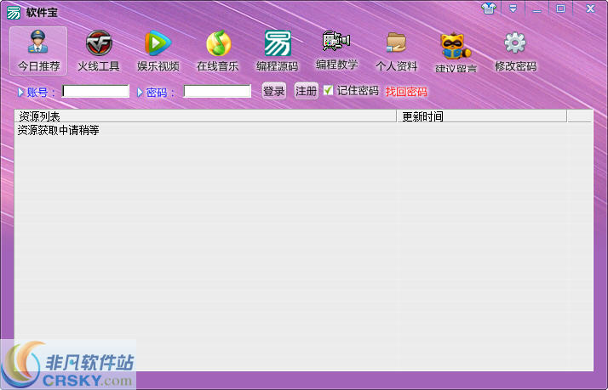Screen dimensions: 608x390
Task: Click the skin shirt icon in title bar
Action: tap(489, 8)
